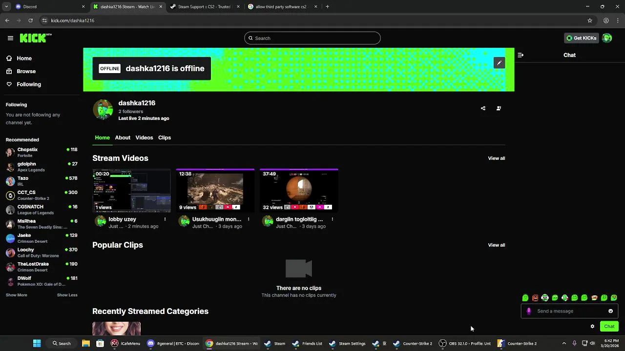
Task: Insert the first green emote in chat
Action: (525, 298)
